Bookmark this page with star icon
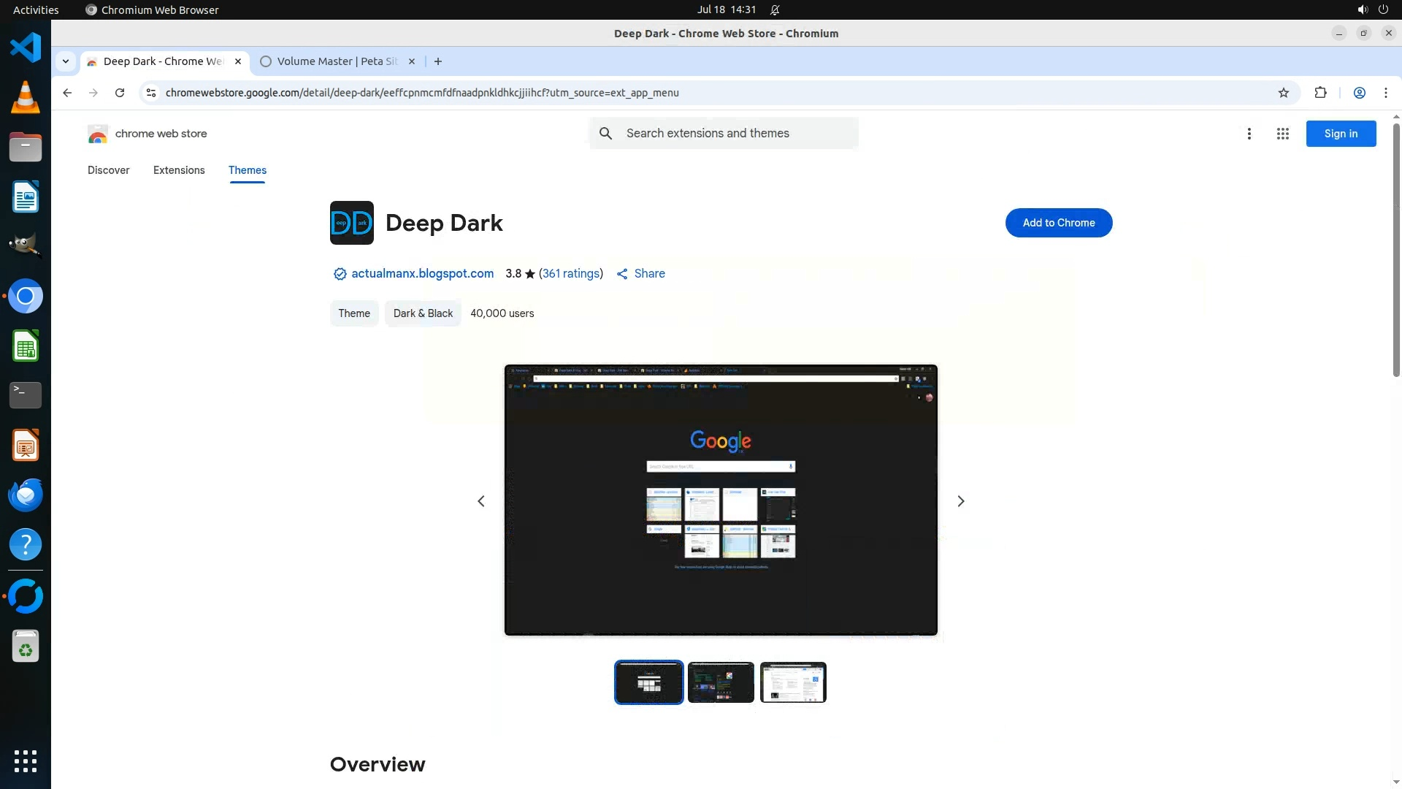The image size is (1402, 789). pyautogui.click(x=1284, y=93)
